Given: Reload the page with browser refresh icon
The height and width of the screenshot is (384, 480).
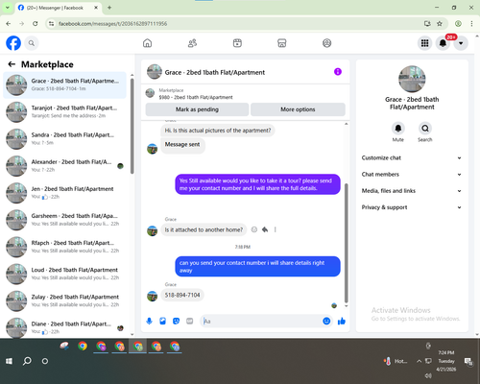Looking at the screenshot, I should click(x=36, y=24).
